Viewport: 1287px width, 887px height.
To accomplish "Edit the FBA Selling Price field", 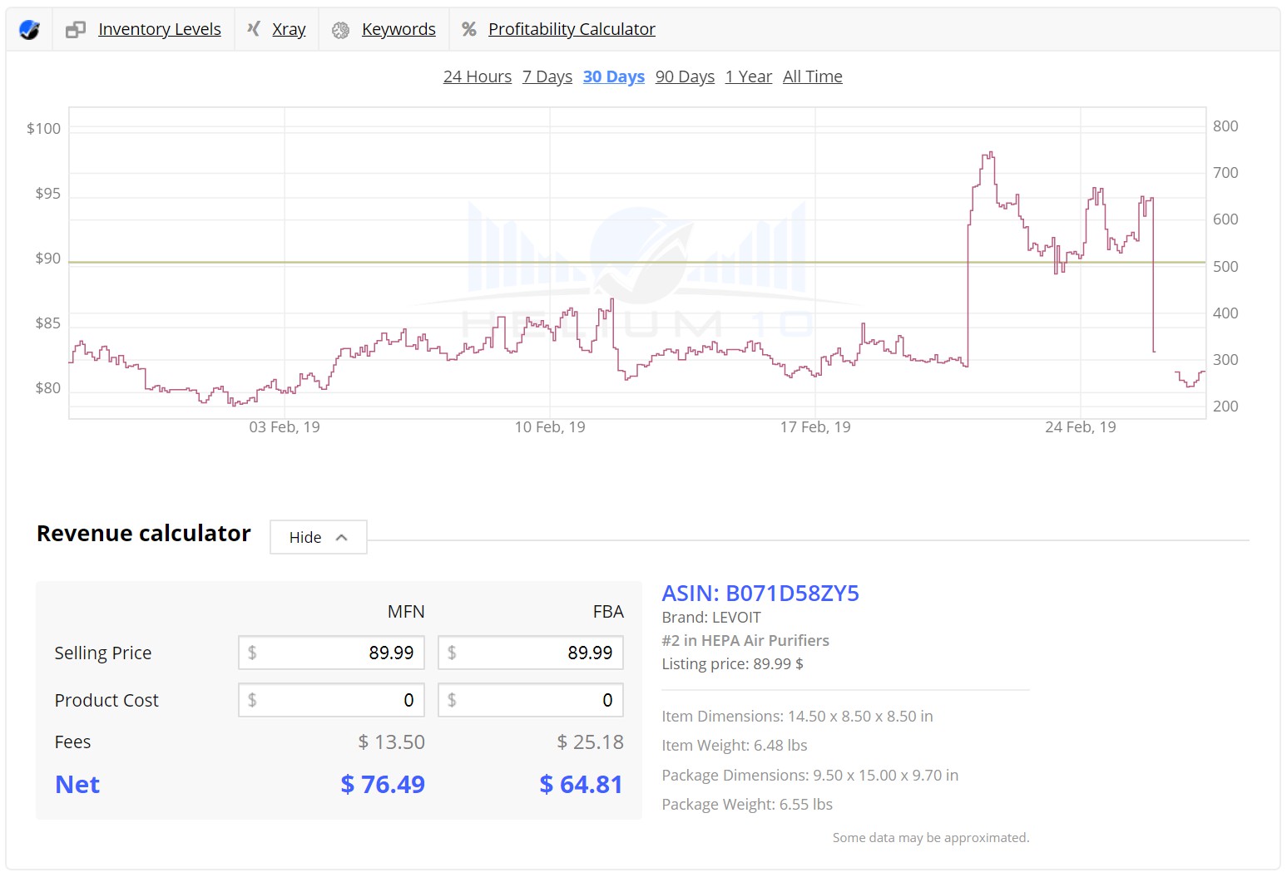I will [531, 653].
